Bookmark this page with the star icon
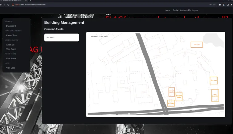The width and height of the screenshot is (233, 134). pos(215,5)
